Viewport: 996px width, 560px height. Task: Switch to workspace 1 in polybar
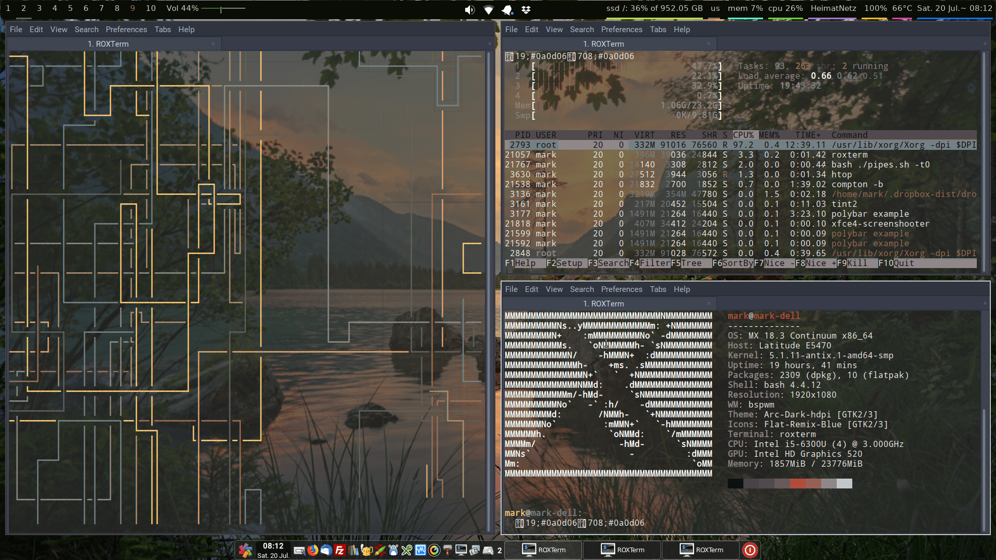point(8,8)
